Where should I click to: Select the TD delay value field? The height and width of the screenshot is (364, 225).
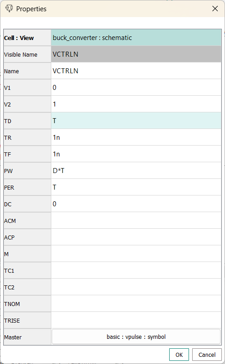point(136,121)
